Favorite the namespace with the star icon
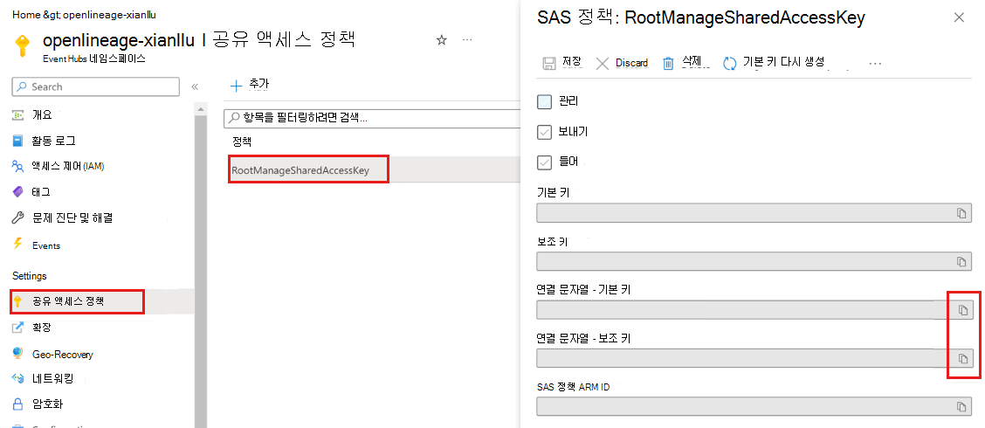 [x=442, y=40]
